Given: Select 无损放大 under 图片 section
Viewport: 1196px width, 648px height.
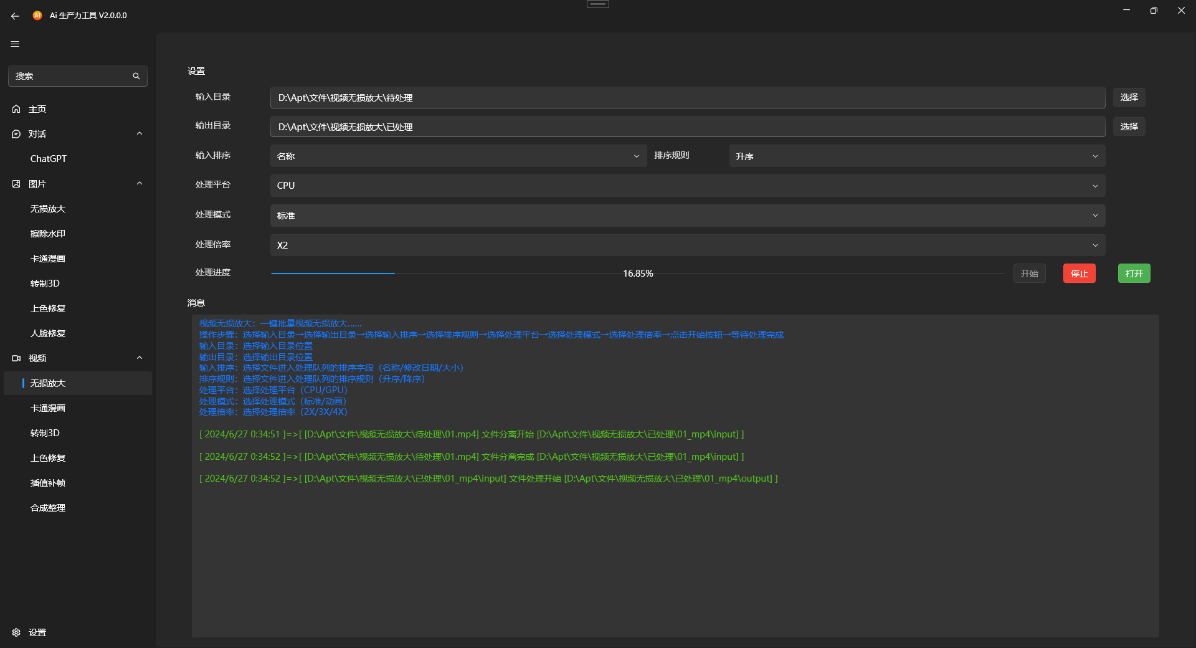Looking at the screenshot, I should click(78, 209).
